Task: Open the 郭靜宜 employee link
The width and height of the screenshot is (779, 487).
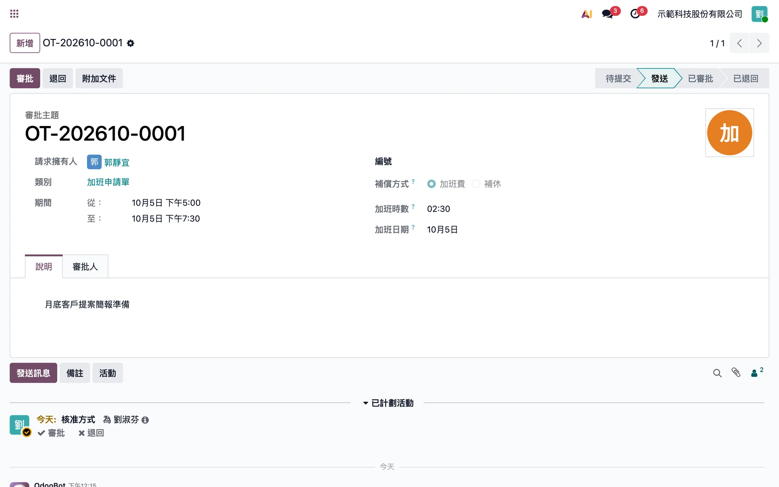Action: point(116,162)
